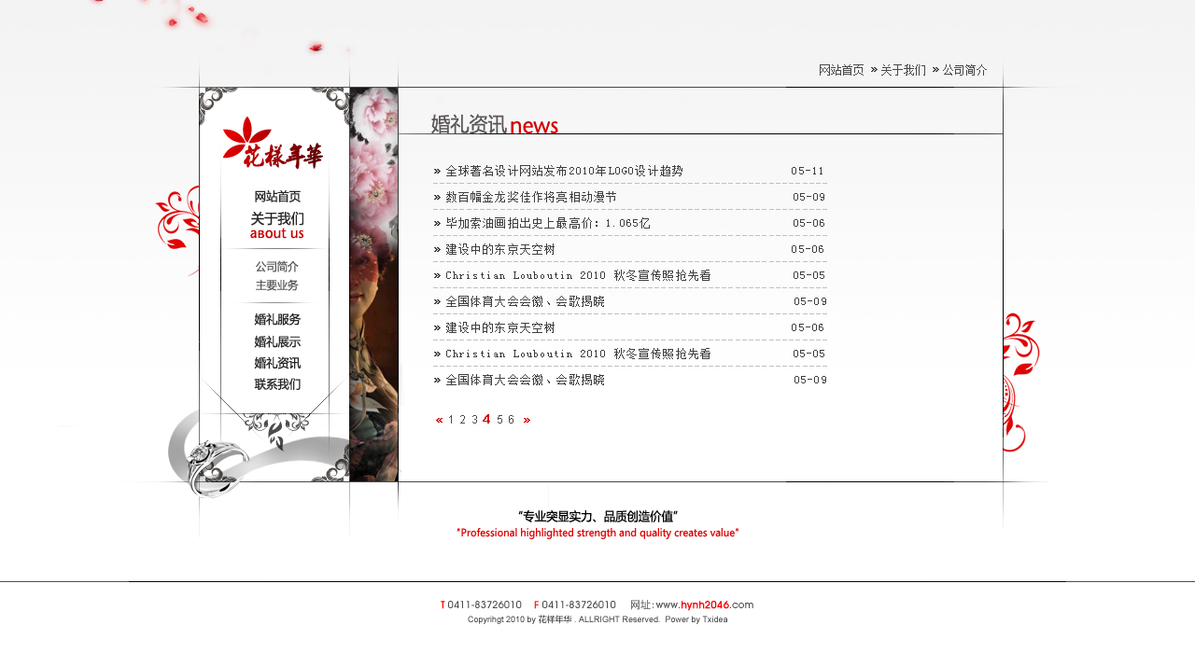The width and height of the screenshot is (1195, 653).
Task: Navigate to 婚礼服务 in sidebar
Action: click(277, 320)
